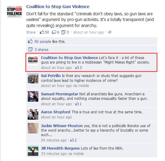165x161 pixels.
Task: Click like icon on Jackie Witmer-Mouton's comment
Action: point(72,140)
